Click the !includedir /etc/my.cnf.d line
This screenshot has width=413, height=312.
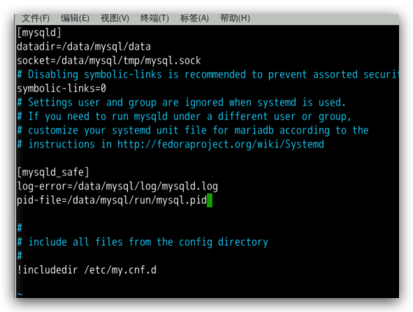[x=86, y=270]
